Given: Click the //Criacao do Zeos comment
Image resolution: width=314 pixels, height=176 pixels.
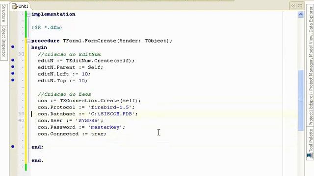Looking at the screenshot, I should pyautogui.click(x=64, y=94).
